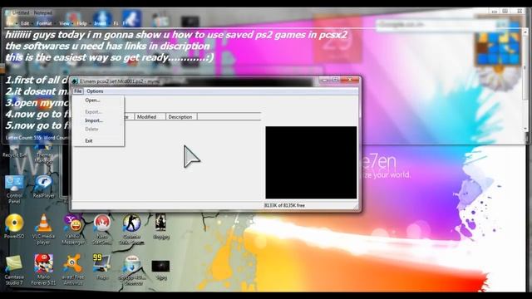The width and height of the screenshot is (532, 299).
Task: Launch the Counter-Strike desktop shortcut
Action: (x=131, y=229)
